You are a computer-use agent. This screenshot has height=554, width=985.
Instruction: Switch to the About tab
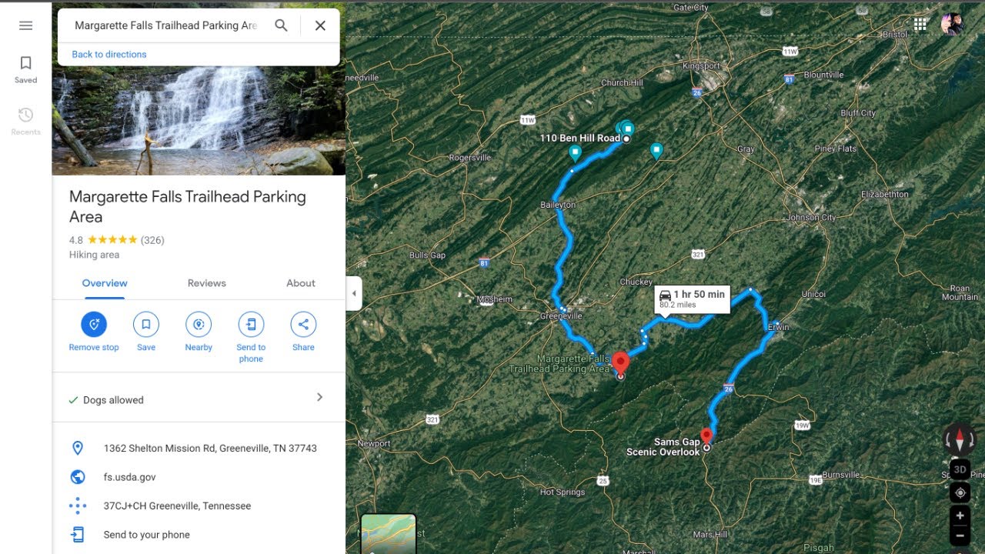pos(301,283)
